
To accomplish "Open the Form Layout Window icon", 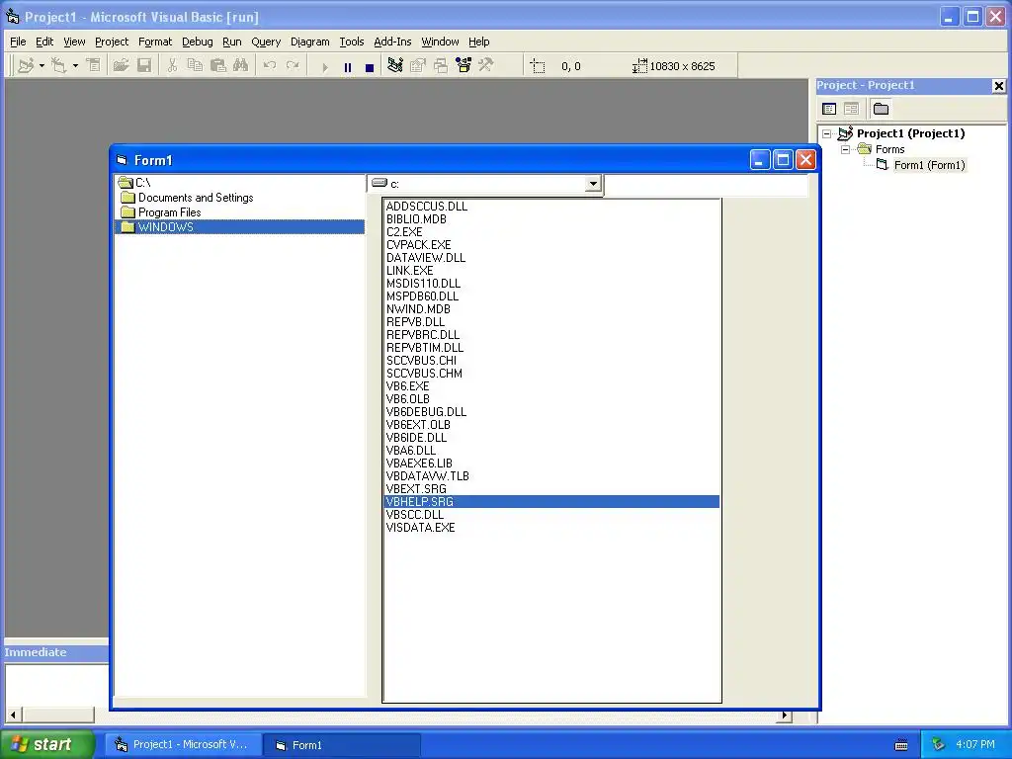I will [x=441, y=66].
